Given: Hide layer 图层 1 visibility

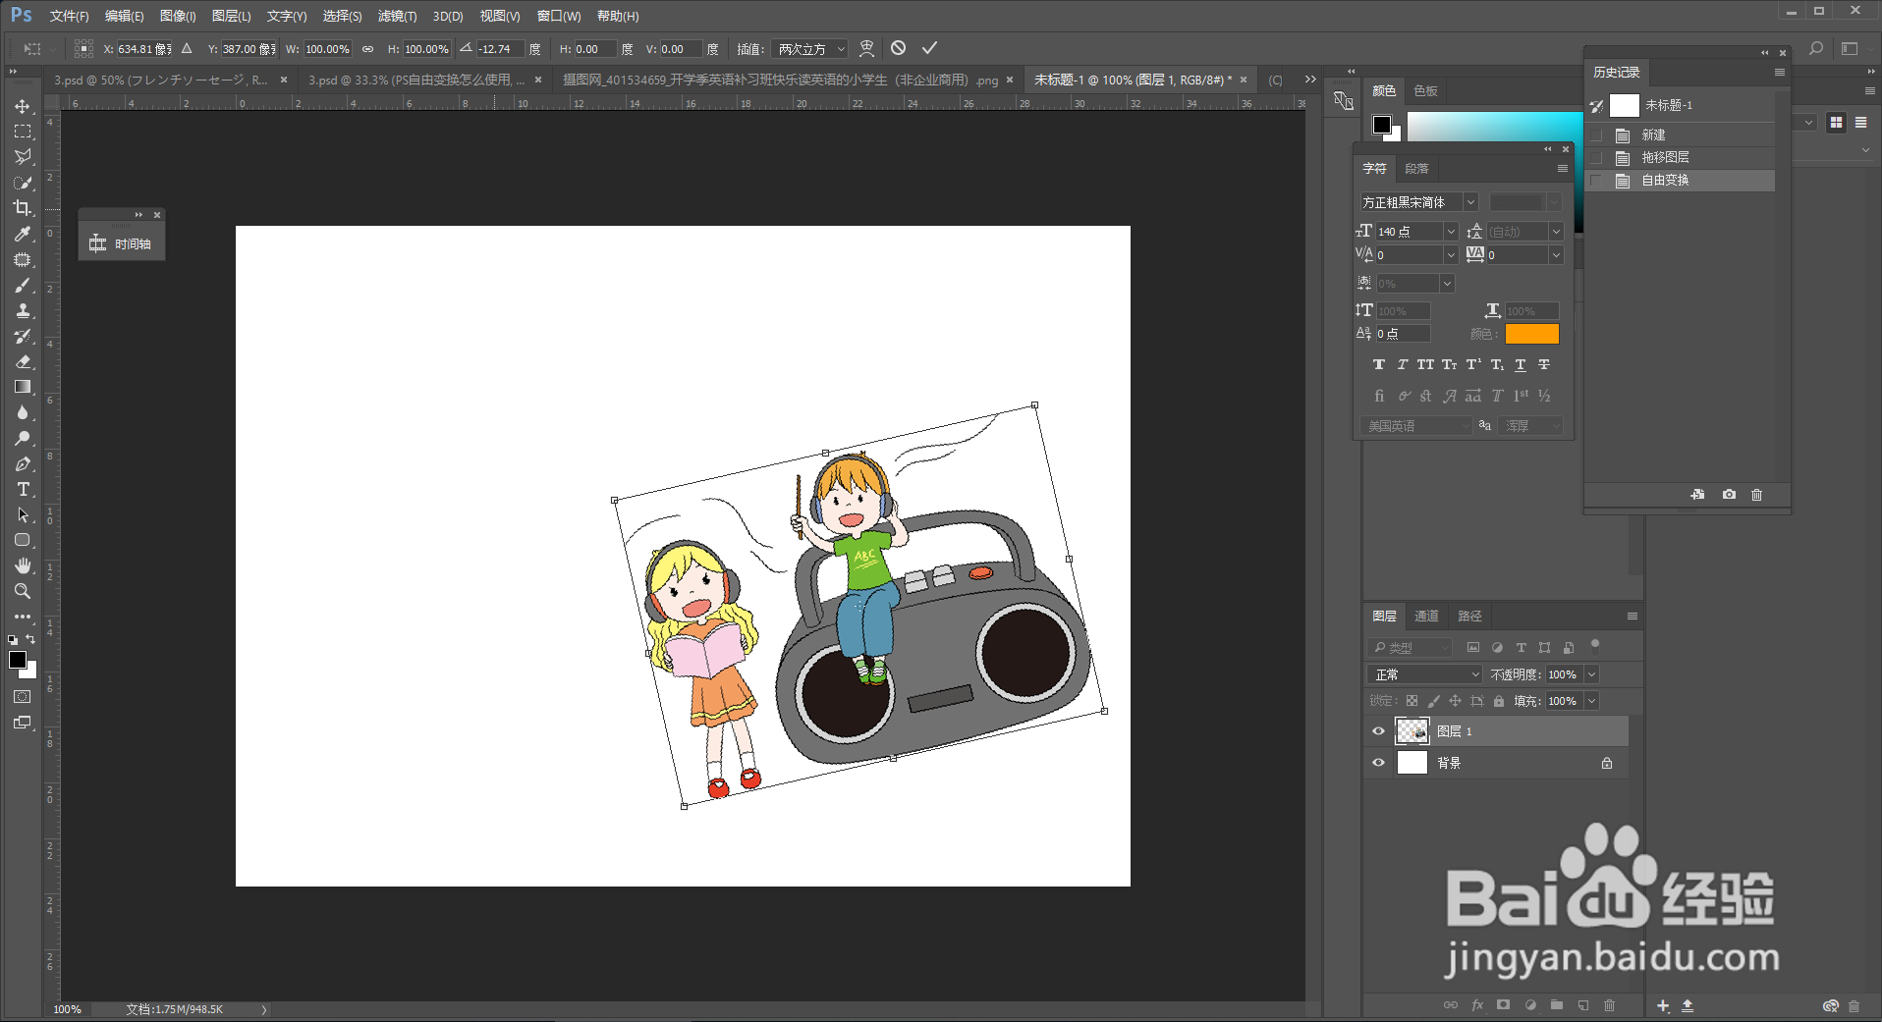Looking at the screenshot, I should tap(1378, 731).
